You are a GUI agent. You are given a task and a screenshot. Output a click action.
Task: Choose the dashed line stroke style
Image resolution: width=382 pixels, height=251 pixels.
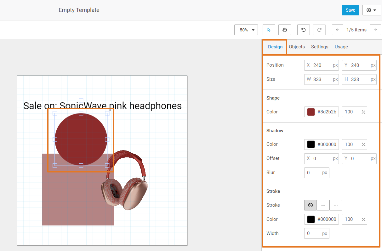336,205
